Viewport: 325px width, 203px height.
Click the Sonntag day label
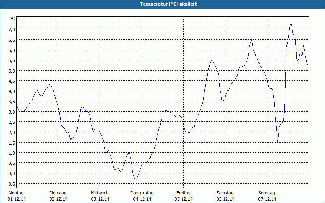[x=266, y=193]
